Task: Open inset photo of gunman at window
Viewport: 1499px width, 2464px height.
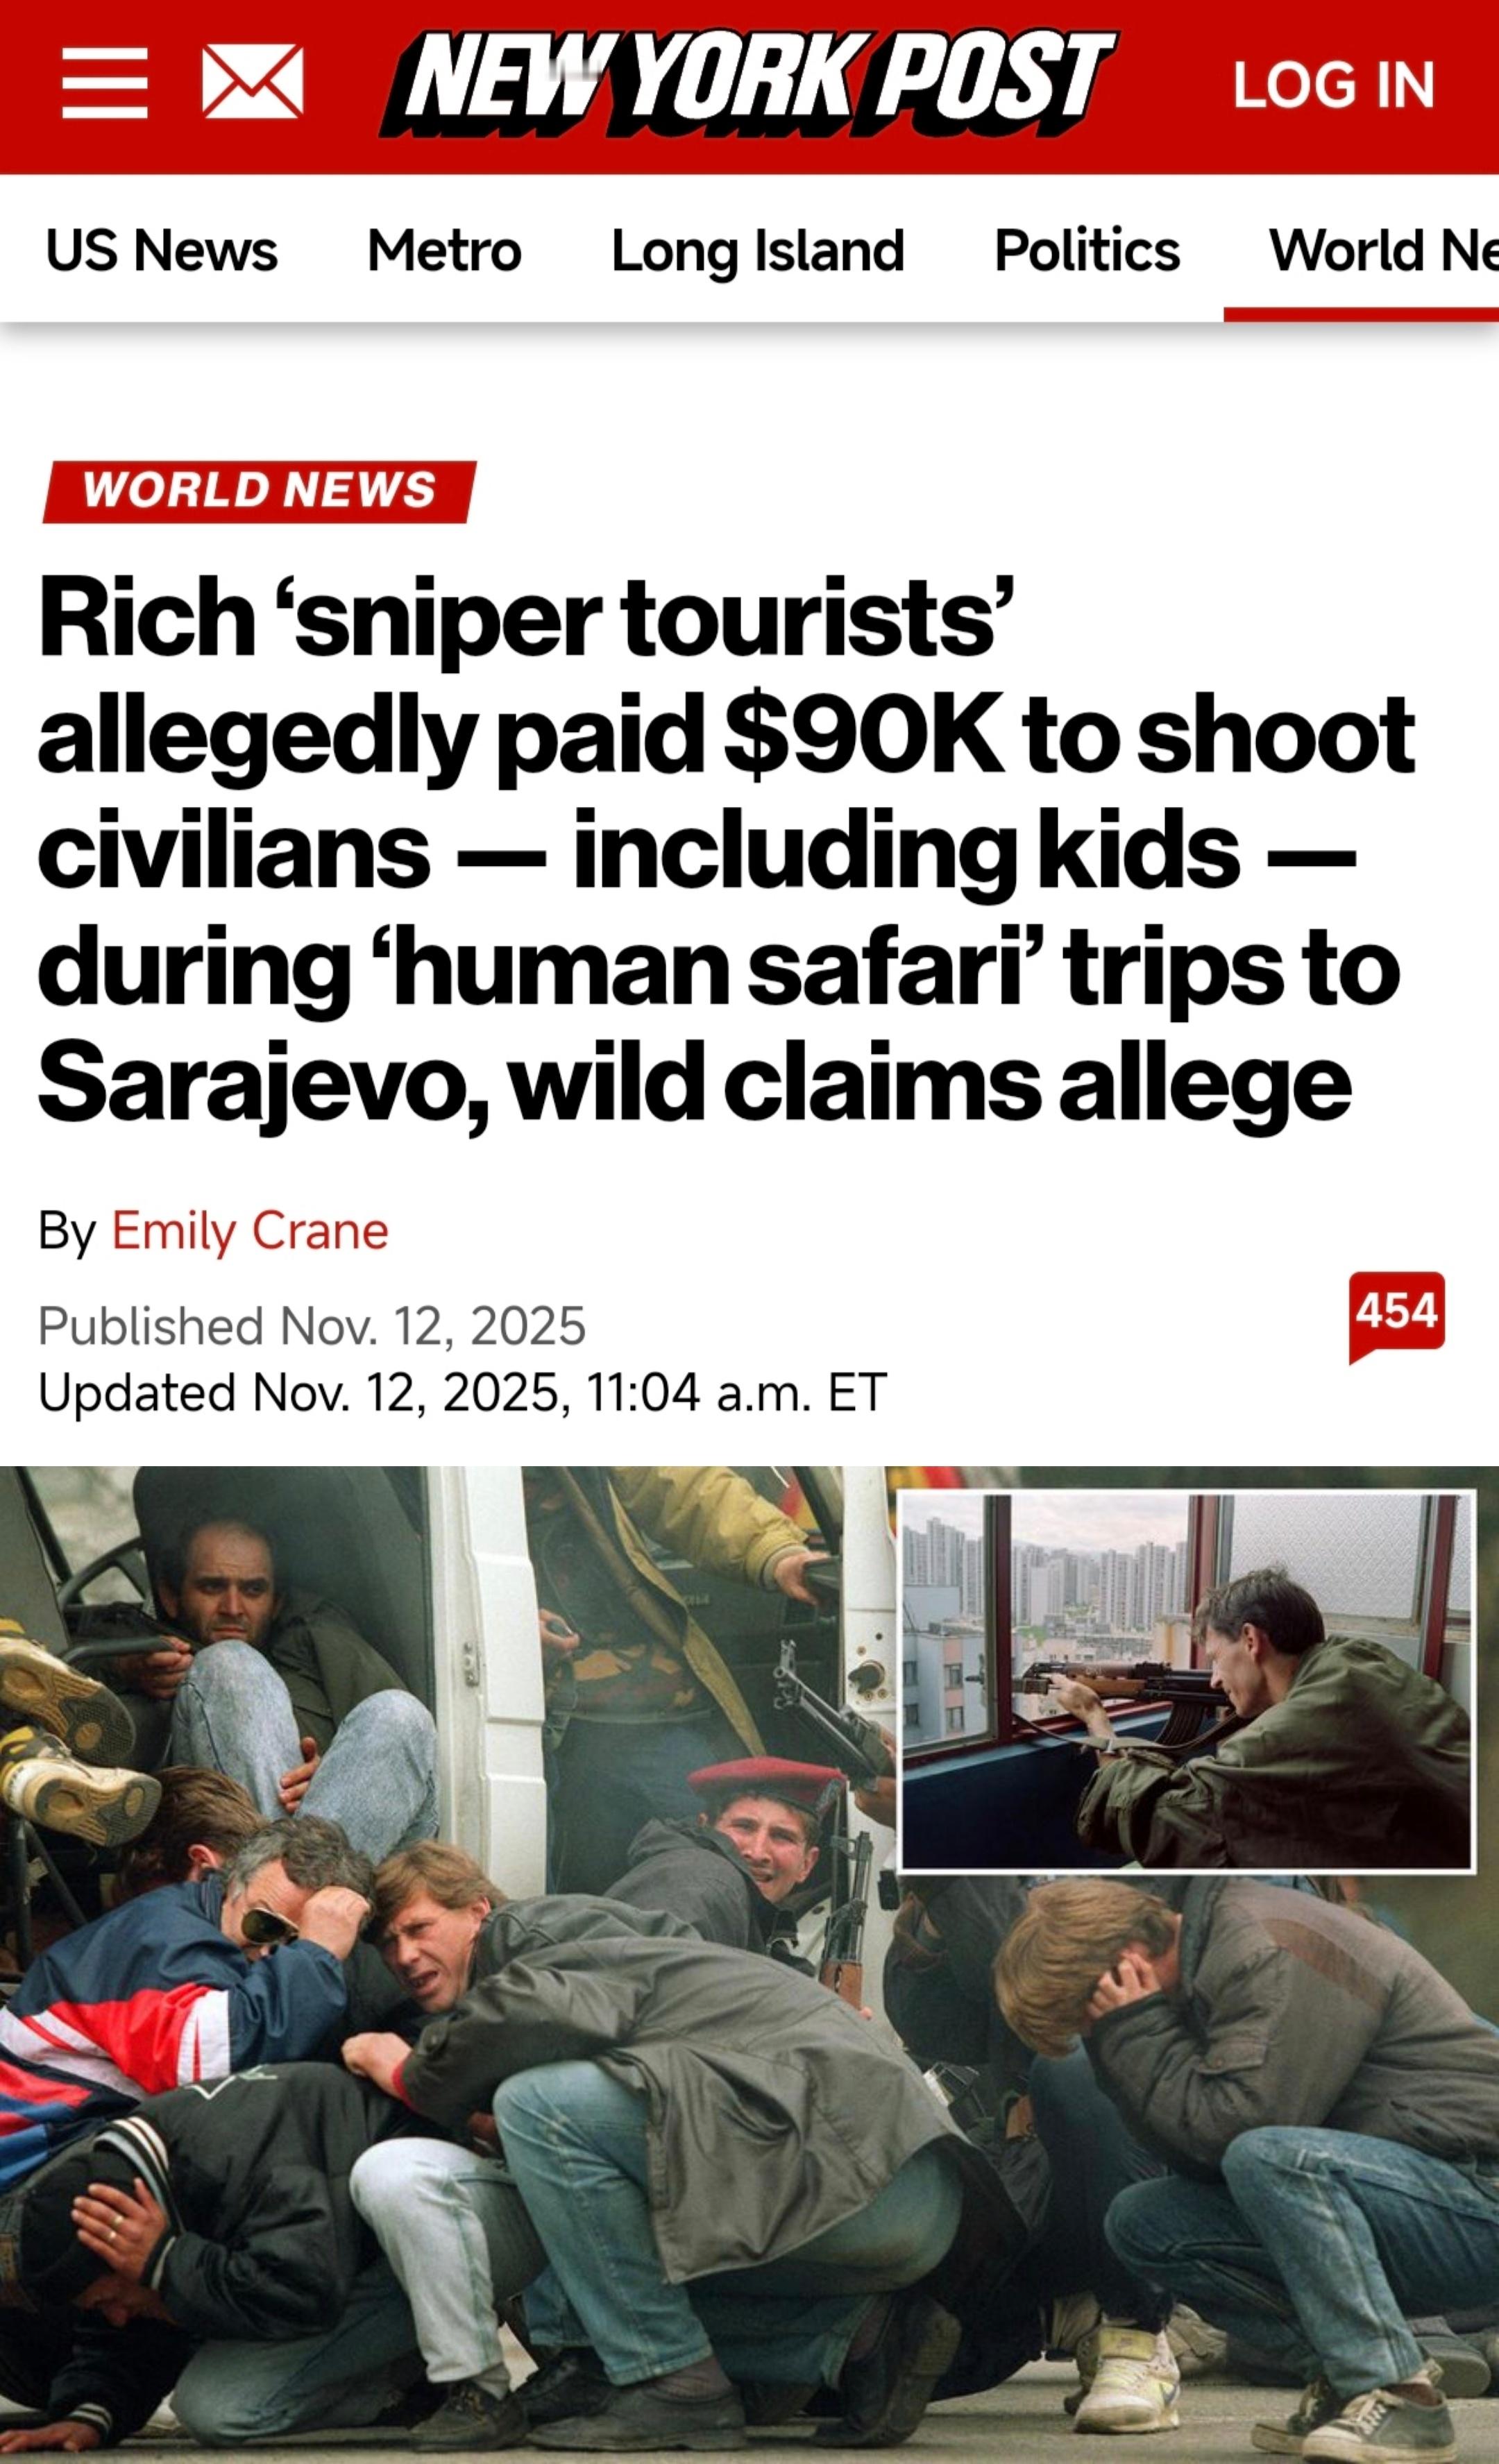Action: pyautogui.click(x=1187, y=1681)
